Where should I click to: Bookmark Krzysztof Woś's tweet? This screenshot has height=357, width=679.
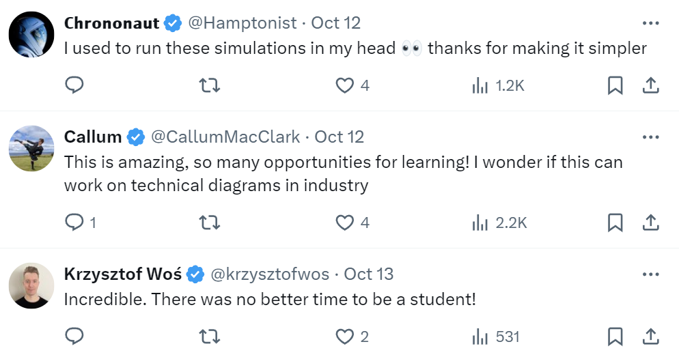615,337
